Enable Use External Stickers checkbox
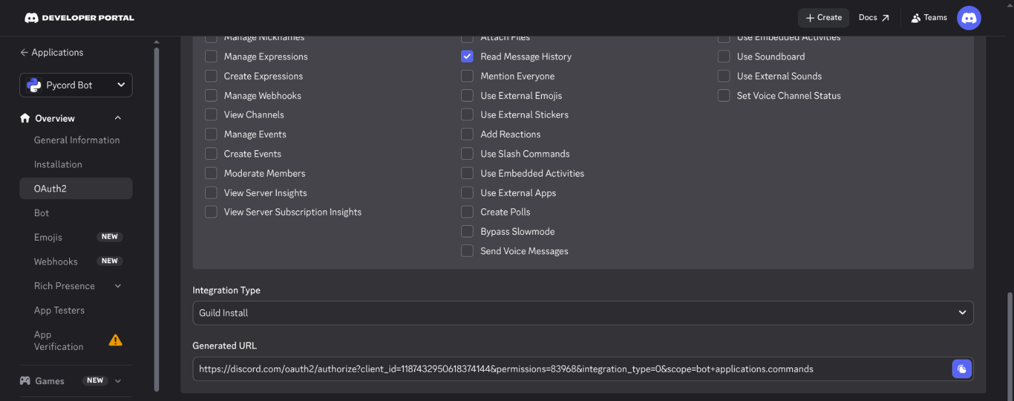This screenshot has width=1014, height=401. pyautogui.click(x=467, y=114)
